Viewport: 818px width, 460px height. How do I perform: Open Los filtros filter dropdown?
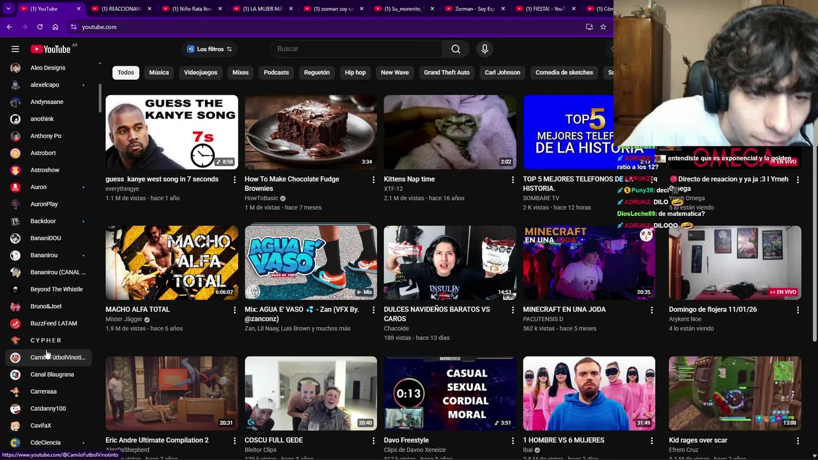(x=209, y=49)
